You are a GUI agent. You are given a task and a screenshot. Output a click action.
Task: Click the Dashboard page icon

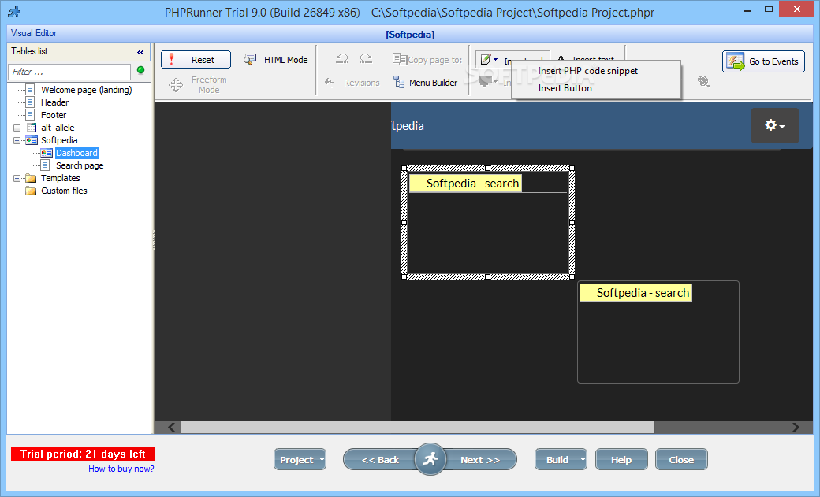pos(47,153)
